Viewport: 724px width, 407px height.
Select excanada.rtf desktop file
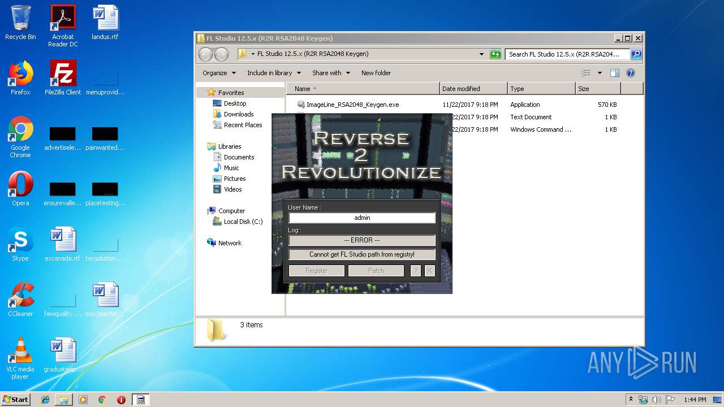[x=63, y=244]
